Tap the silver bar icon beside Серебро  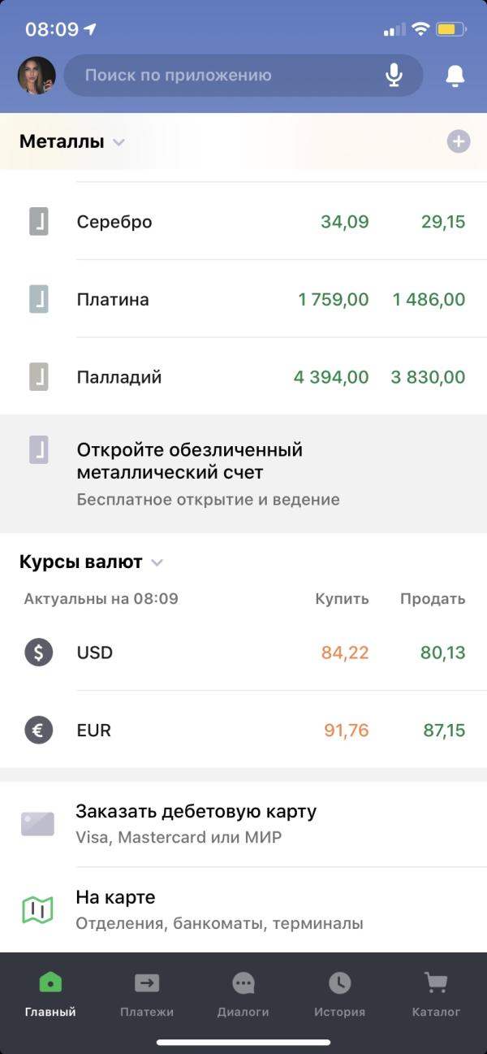(39, 221)
